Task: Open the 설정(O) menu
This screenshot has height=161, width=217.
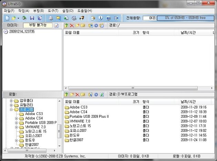Action: (x=68, y=11)
